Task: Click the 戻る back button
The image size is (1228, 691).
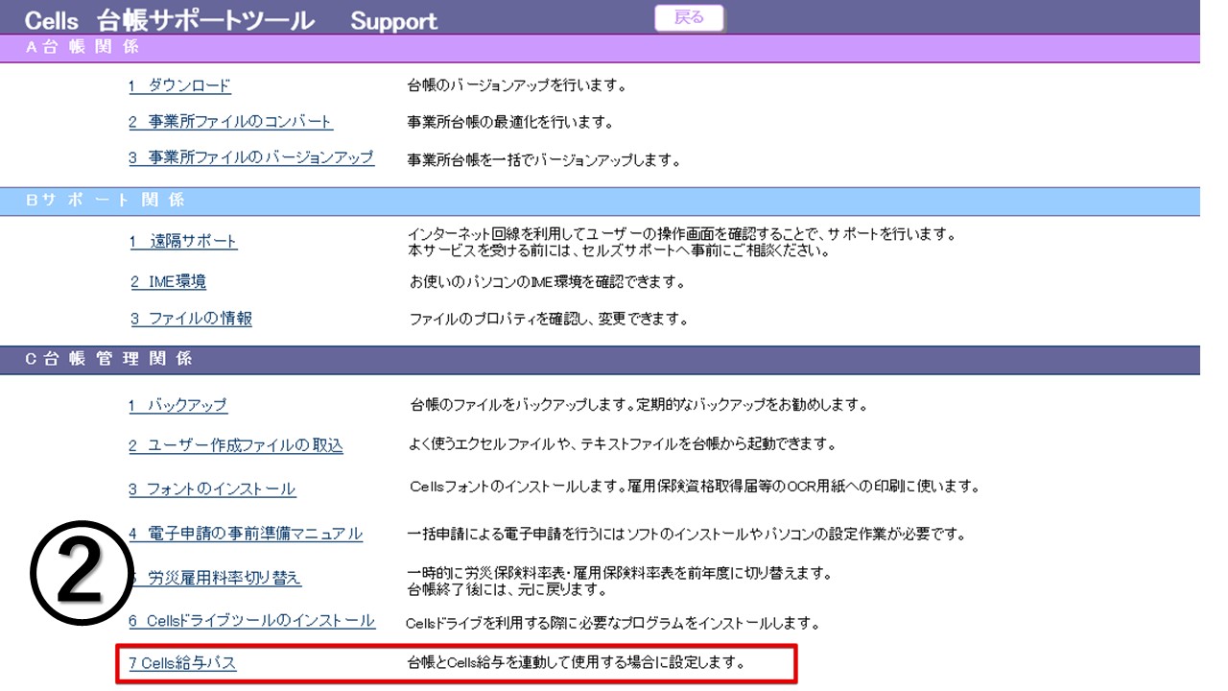Action: [689, 18]
